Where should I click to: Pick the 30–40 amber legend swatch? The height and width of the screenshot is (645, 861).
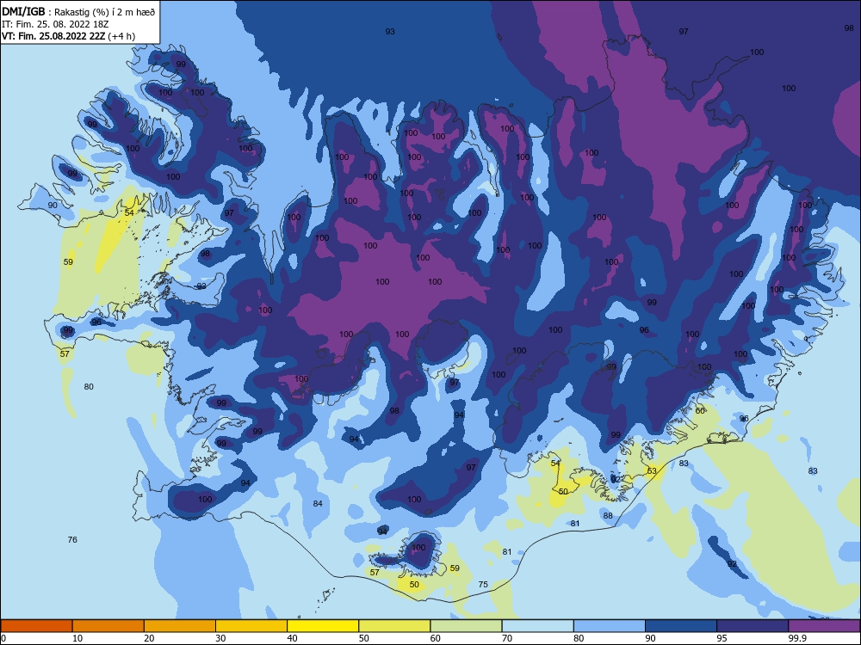(x=251, y=626)
